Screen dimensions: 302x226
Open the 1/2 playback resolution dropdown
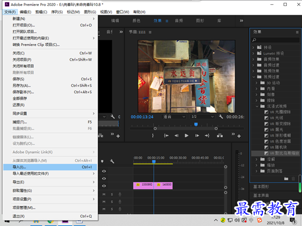[x=202, y=117]
